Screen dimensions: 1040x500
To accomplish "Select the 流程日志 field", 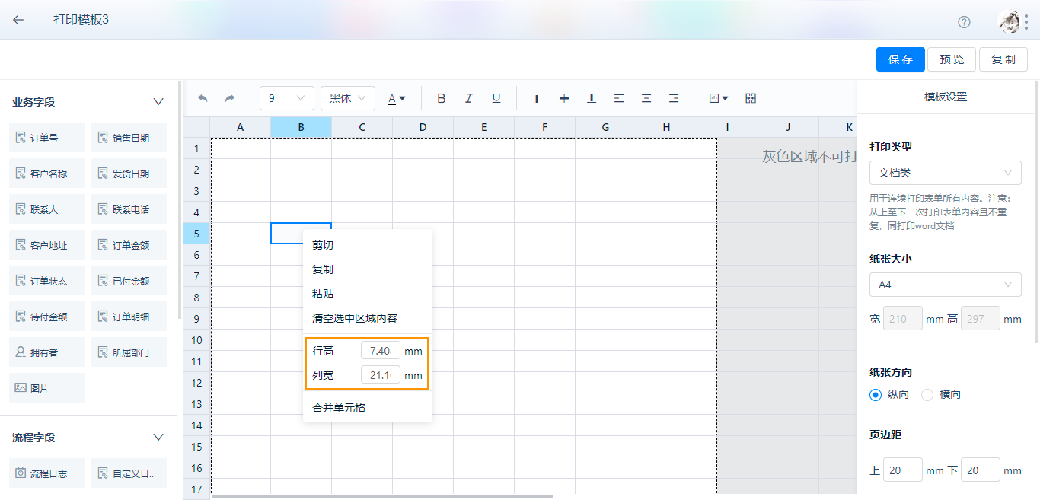I will click(47, 473).
